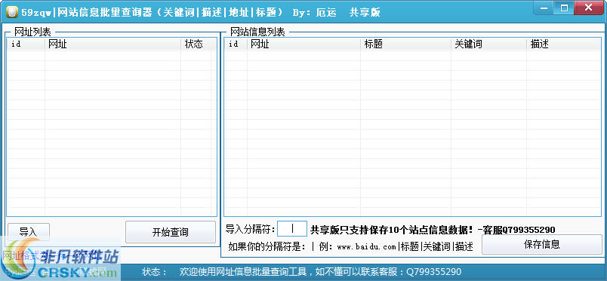Click the 网站信息列表 group label
Screen dimensions: 607x281
(x=257, y=32)
